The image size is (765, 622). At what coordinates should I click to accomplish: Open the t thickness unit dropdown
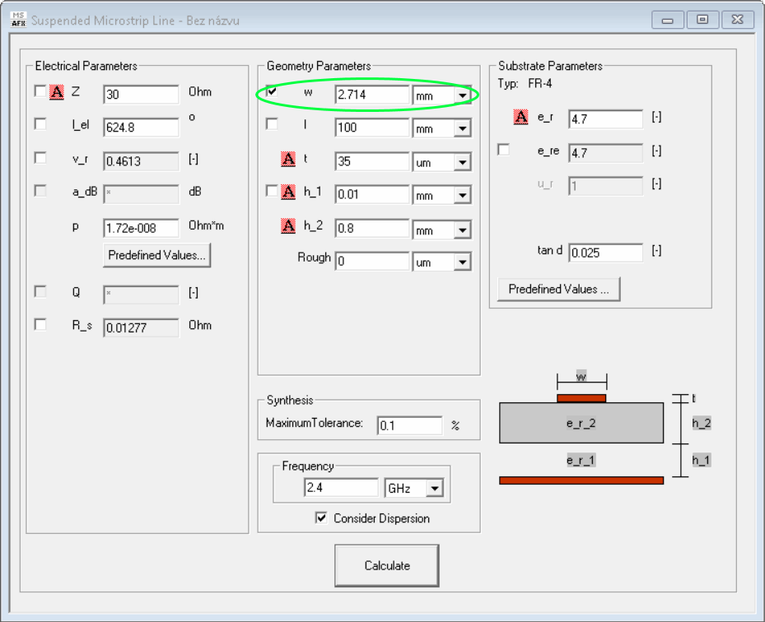[463, 163]
